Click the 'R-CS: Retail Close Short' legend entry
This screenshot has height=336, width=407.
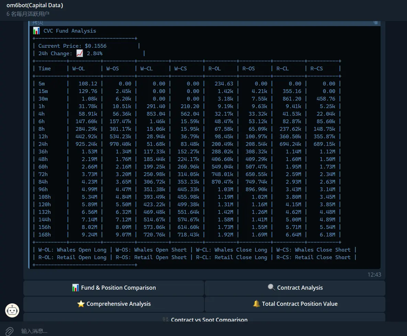click(x=313, y=257)
